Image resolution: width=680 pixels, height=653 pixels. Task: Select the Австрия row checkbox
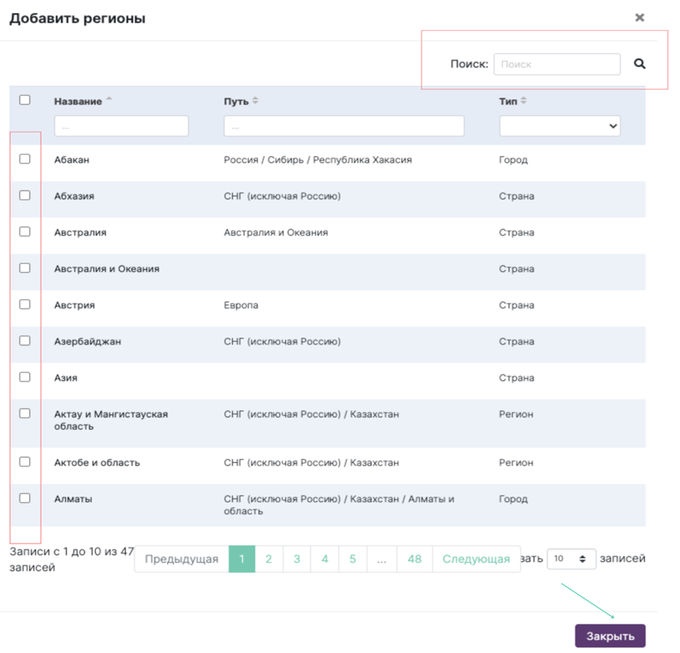tap(24, 304)
